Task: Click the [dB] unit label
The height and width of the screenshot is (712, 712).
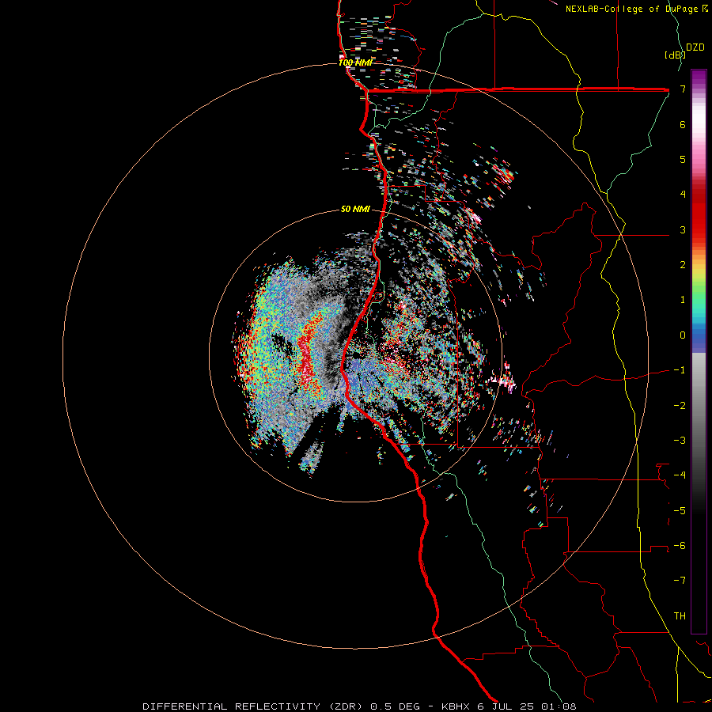Action: [675, 55]
